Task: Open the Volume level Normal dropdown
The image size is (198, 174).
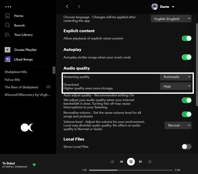Action: (x=178, y=125)
